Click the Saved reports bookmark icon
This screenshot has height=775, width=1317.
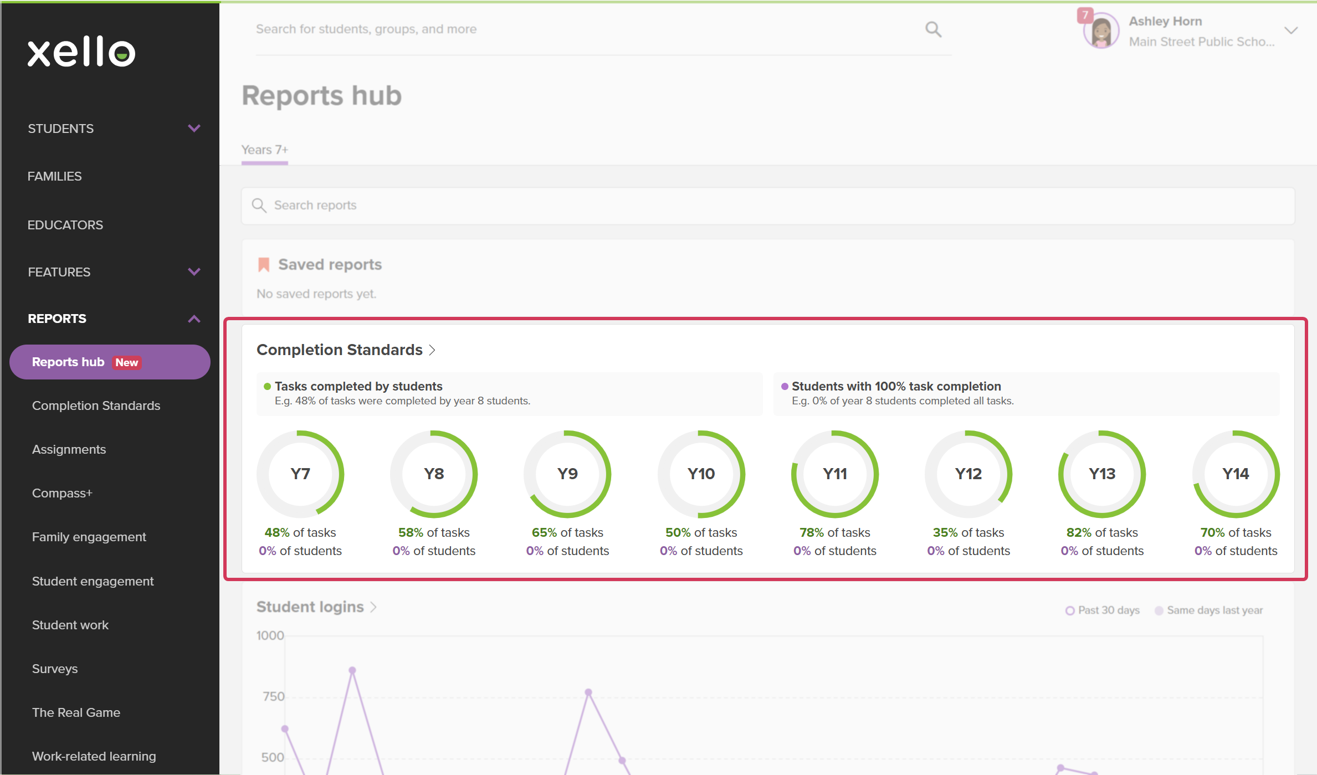click(x=264, y=265)
